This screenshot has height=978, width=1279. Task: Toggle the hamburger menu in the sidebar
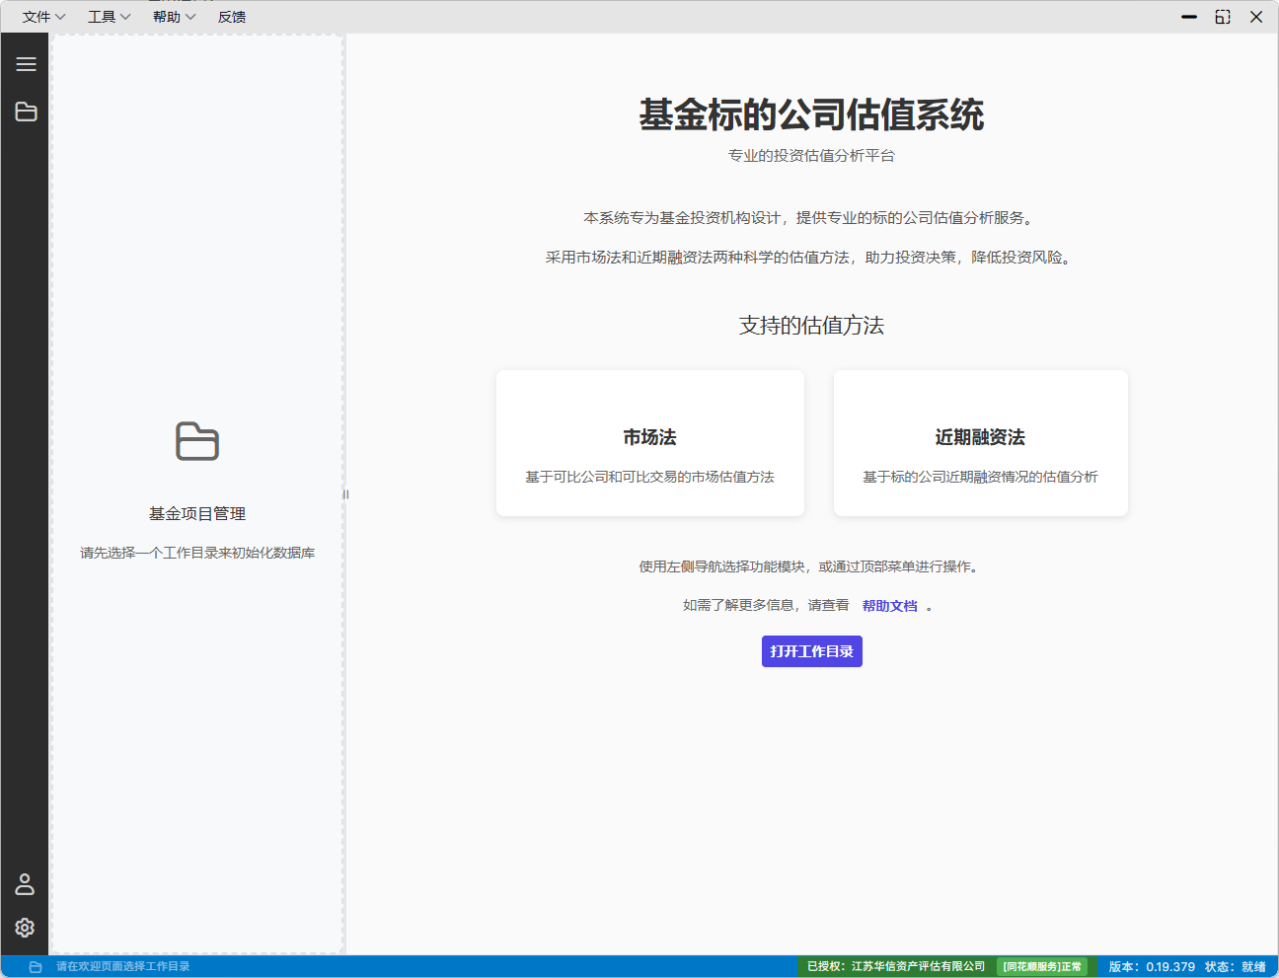point(26,64)
